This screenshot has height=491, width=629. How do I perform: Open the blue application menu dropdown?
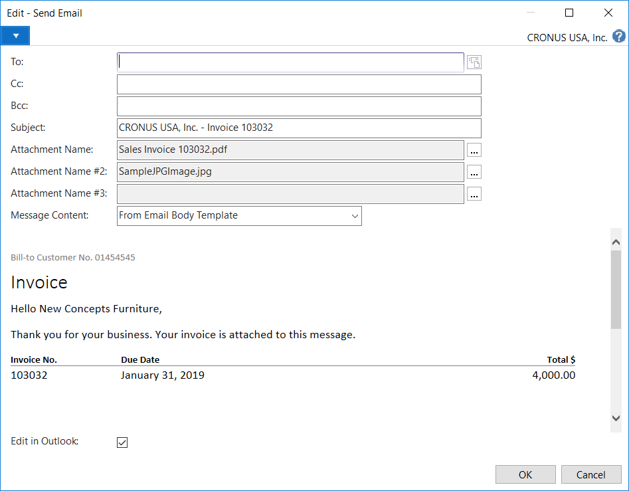coord(15,36)
